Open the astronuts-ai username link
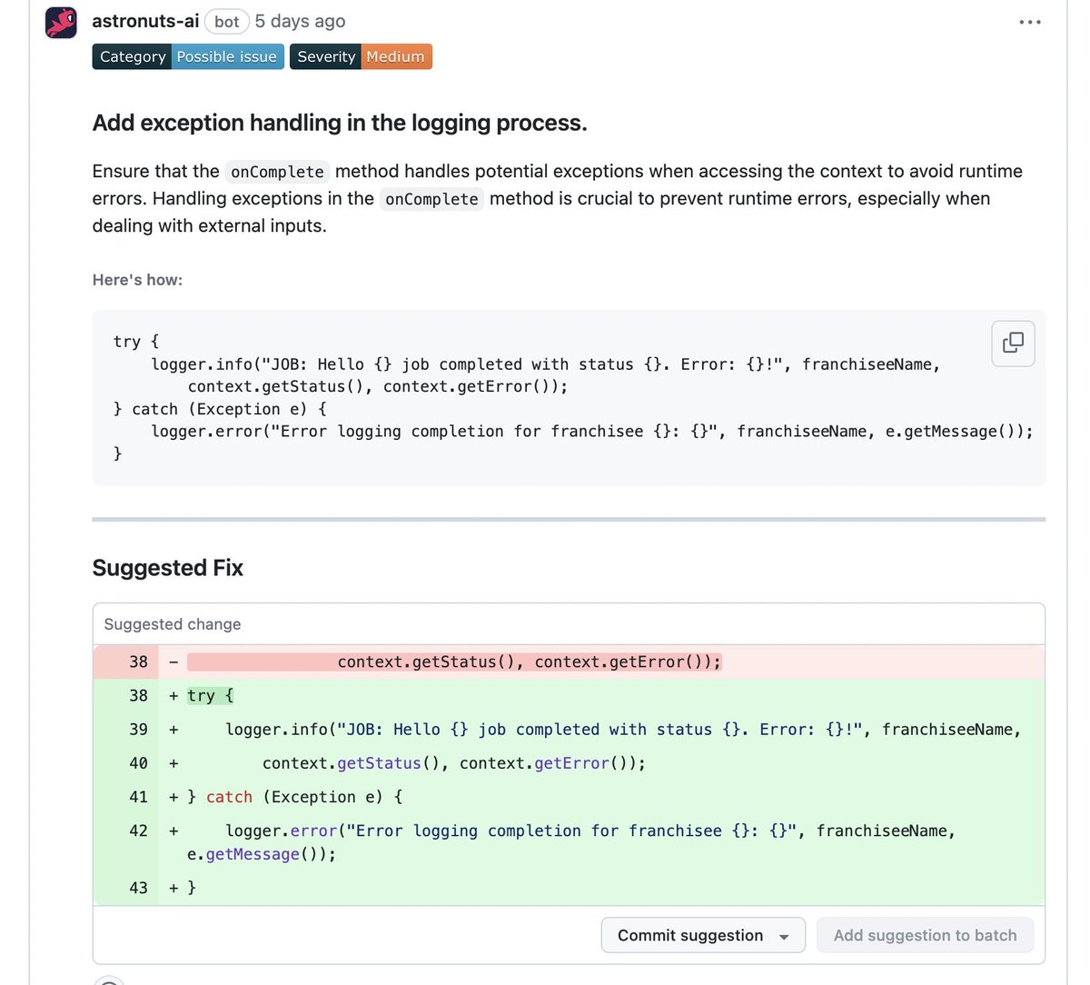Screen dimensions: 1090x985 coord(144,21)
